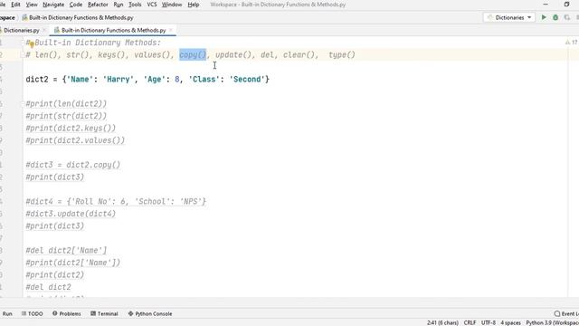The height and width of the screenshot is (326, 579).
Task: Open the Navigate menu
Action: [x=53, y=5]
